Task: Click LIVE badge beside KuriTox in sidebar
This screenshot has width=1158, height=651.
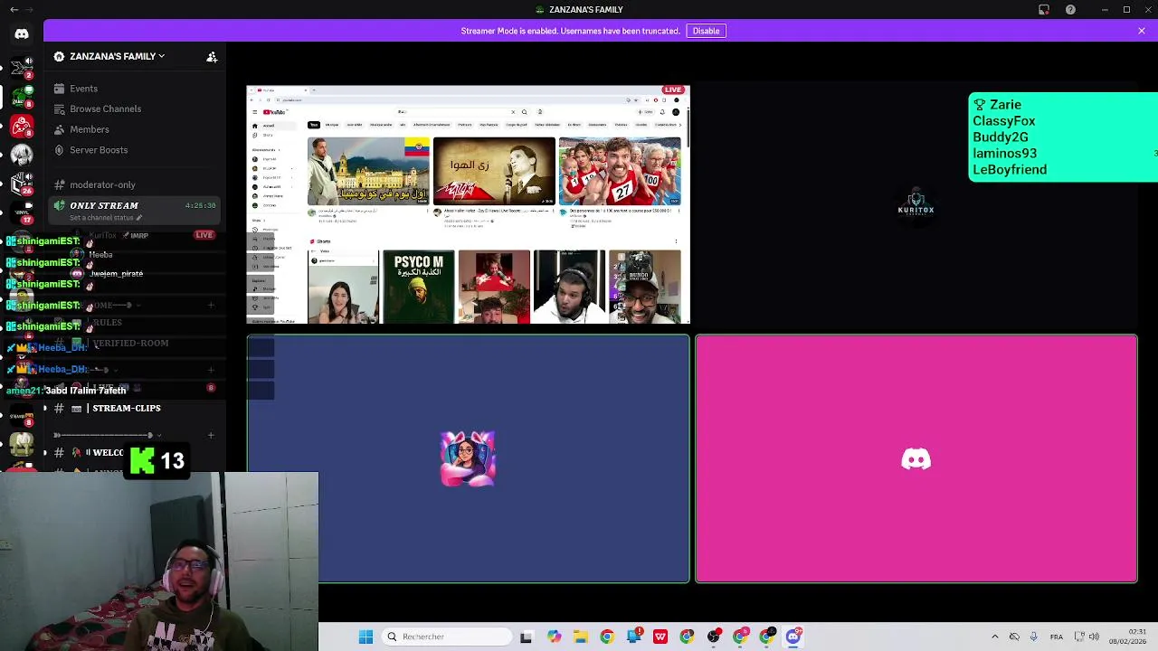Action: pos(204,235)
